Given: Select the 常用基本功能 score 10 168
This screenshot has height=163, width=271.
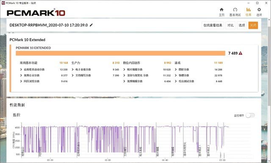Looking at the screenshot, I should [x=64, y=63].
